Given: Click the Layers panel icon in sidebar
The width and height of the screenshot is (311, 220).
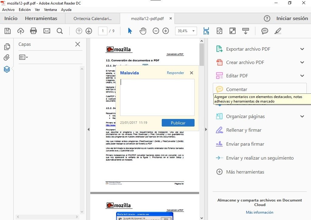Looking at the screenshot, I should [7, 69].
